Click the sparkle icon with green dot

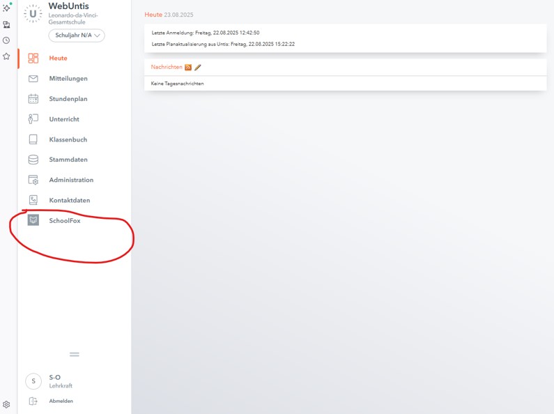pos(6,8)
